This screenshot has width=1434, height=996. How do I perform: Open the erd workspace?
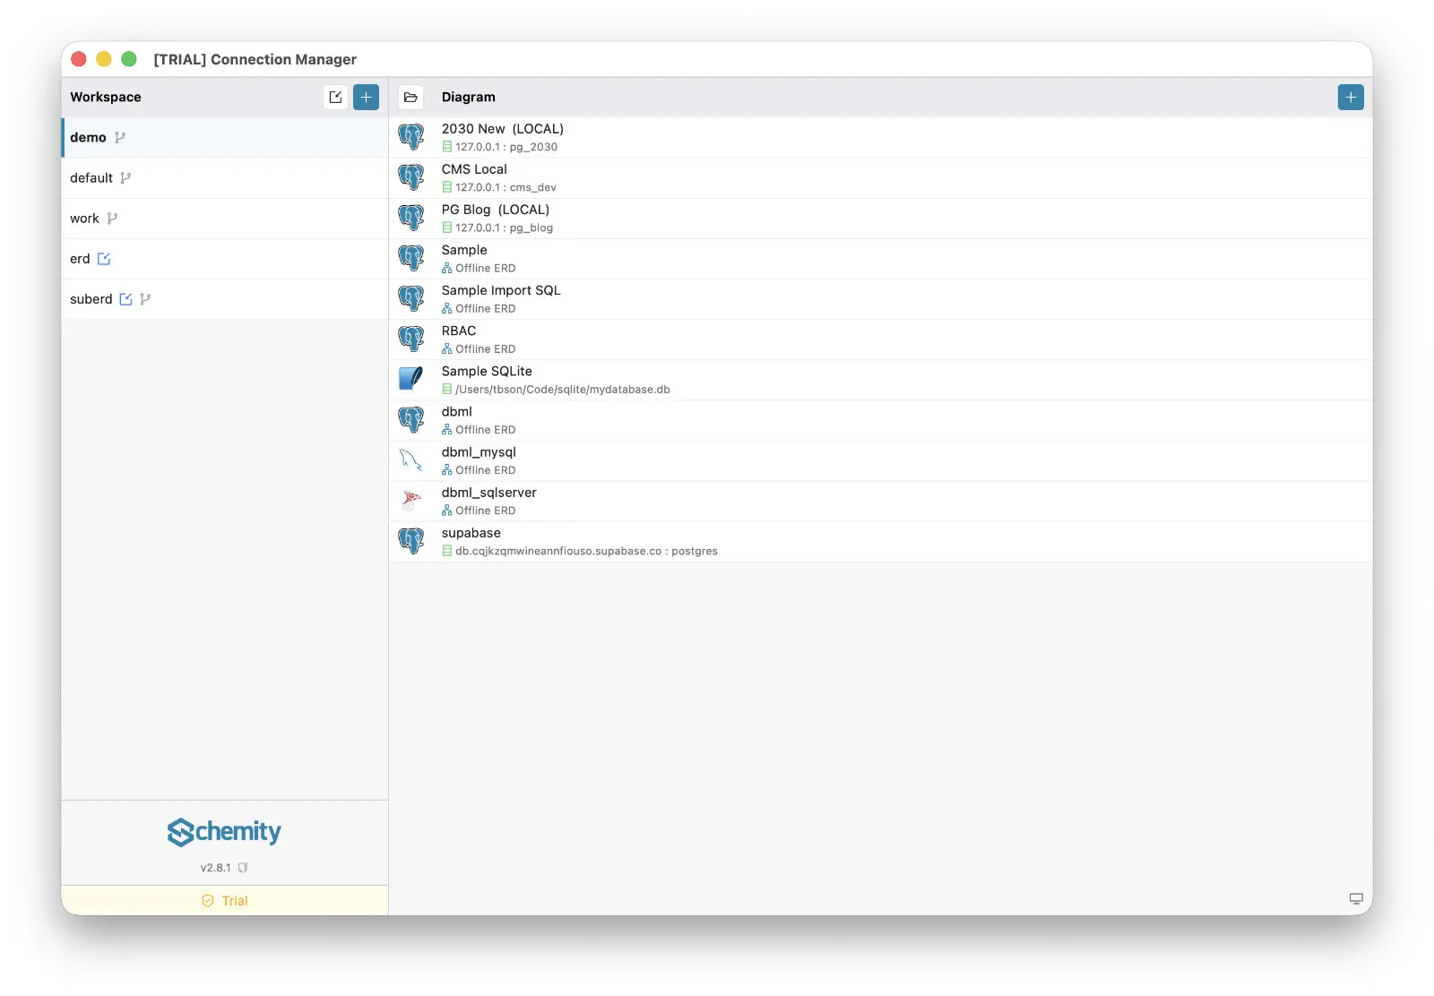pyautogui.click(x=225, y=259)
